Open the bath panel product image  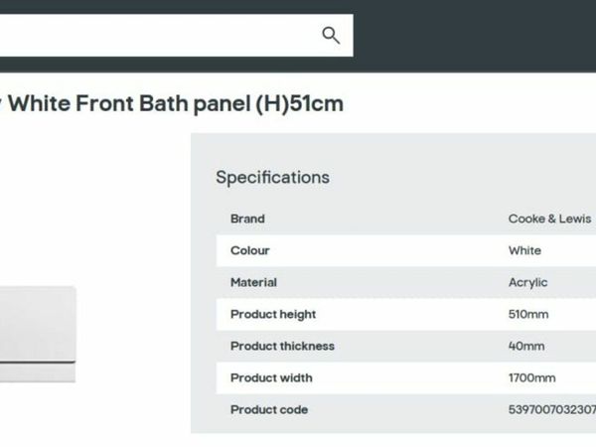pos(38,334)
